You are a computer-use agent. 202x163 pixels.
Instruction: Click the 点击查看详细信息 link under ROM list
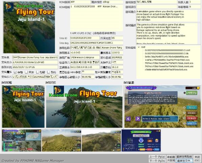pyautogui.click(x=104, y=33)
